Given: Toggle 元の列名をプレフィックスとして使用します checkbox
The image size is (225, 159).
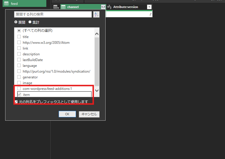Looking at the screenshot, I should tap(16, 102).
